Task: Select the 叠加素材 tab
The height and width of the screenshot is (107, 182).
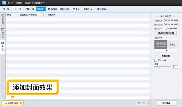Action: click(41, 9)
